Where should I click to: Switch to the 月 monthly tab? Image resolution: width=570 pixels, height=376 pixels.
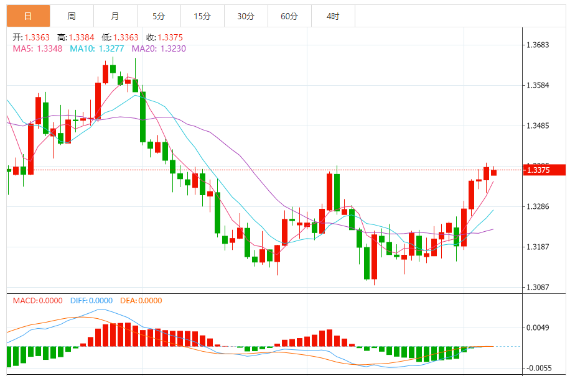coord(115,16)
